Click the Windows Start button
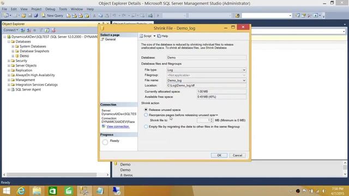Image resolution: width=349 pixels, height=196 pixels. (x=7, y=191)
